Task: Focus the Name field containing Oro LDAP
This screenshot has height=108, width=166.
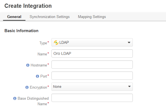Action: (92, 53)
